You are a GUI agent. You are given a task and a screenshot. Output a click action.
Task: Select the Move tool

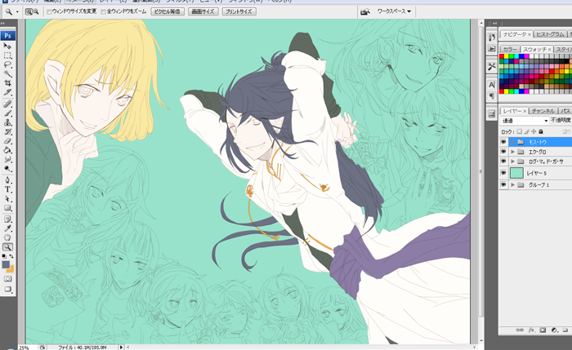click(x=7, y=47)
